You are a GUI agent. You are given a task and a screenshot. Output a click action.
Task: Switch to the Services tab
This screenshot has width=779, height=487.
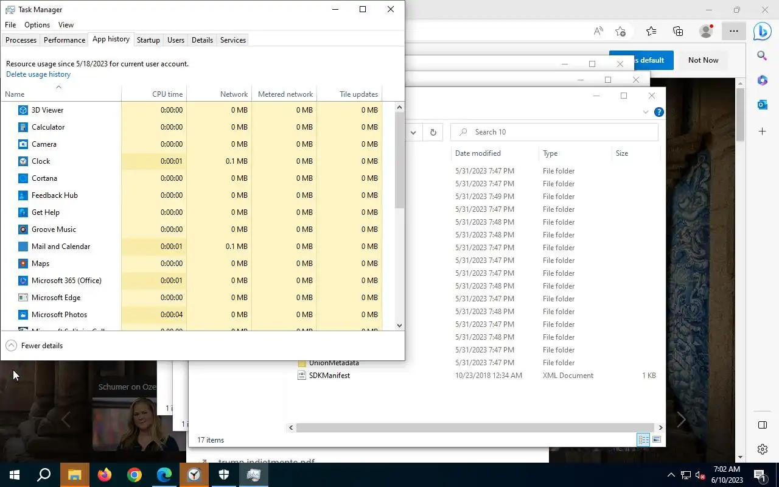(x=233, y=40)
